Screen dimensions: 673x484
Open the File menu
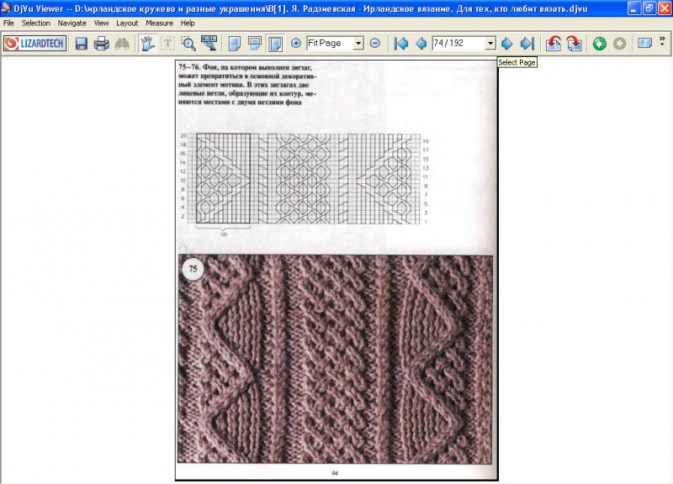8,24
